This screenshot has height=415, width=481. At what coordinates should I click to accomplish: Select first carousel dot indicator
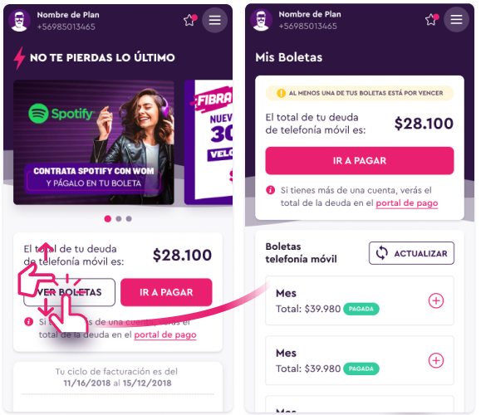coord(108,219)
